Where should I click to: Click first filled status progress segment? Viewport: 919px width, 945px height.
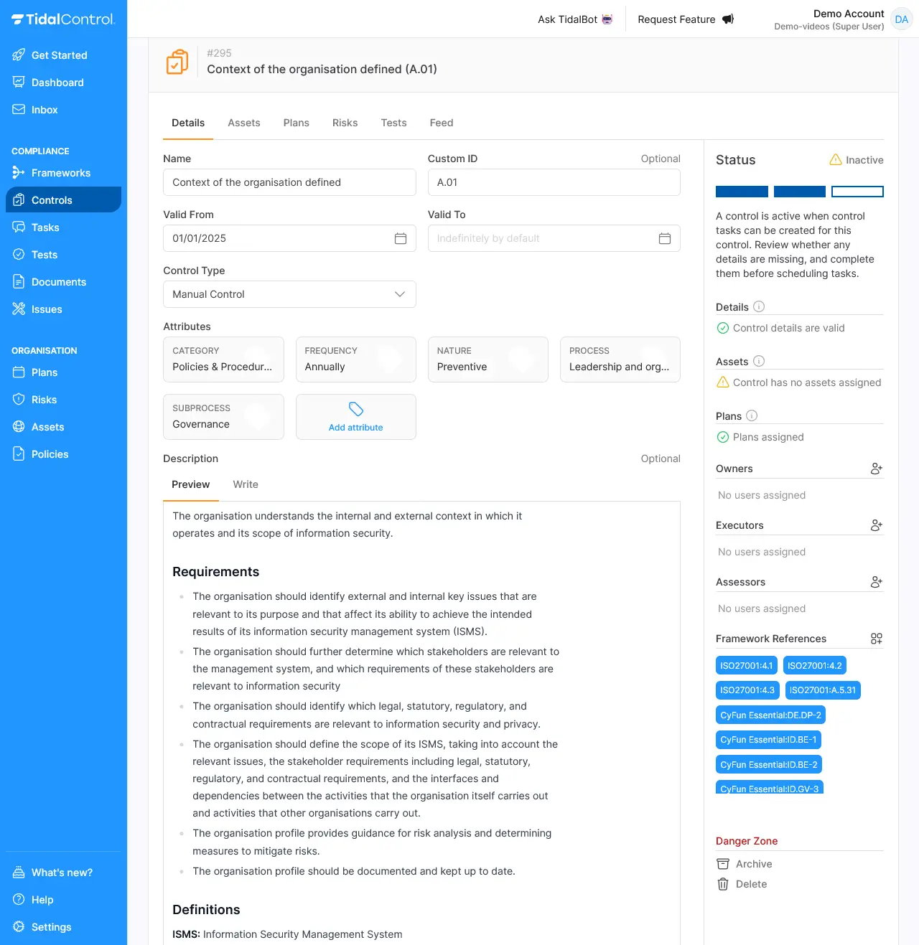click(x=742, y=192)
